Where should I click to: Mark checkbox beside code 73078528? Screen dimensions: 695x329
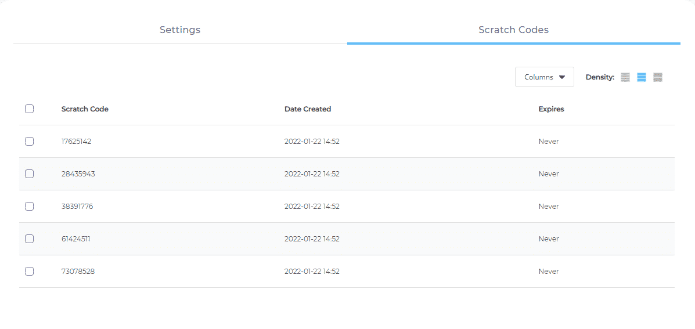[x=30, y=272]
